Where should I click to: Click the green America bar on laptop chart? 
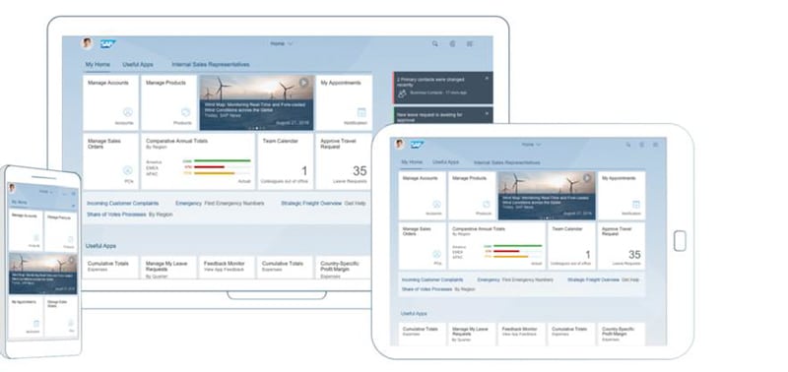pos(223,161)
